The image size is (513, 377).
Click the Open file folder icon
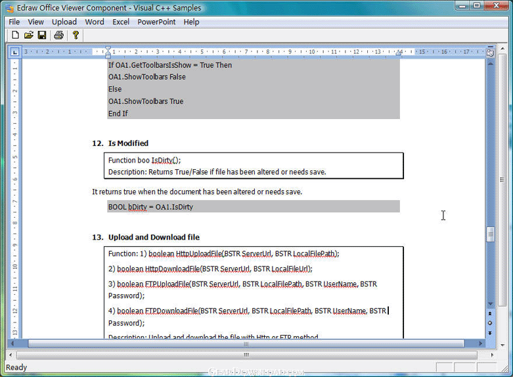29,35
